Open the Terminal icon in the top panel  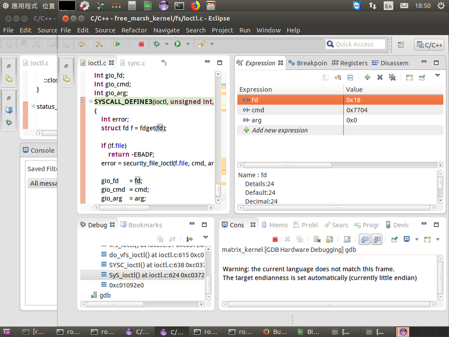tap(179, 5)
